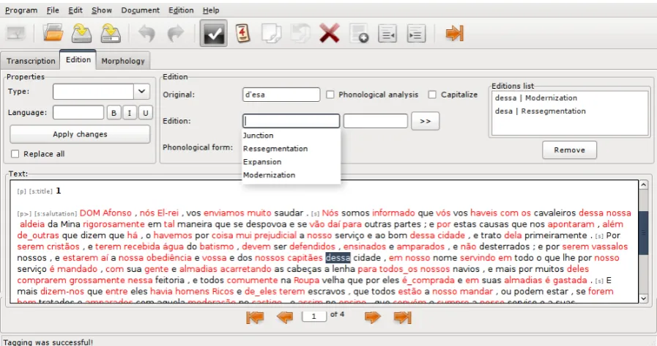Click the text scrollbar up arrow
Screen dimensions: 657x346
coord(644,185)
